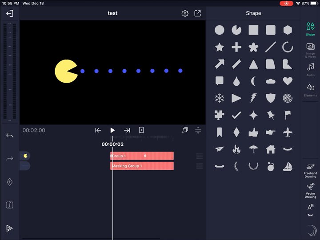
Task: Select the Group 1 layer bar
Action: pyautogui.click(x=142, y=156)
